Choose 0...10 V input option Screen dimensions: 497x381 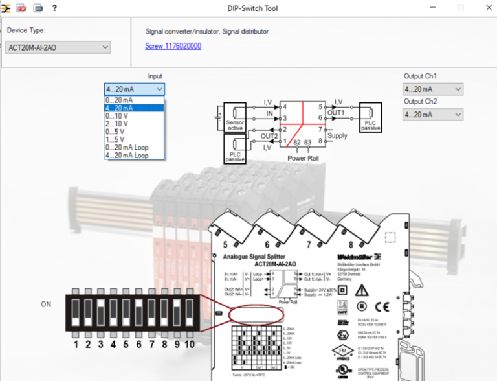point(134,116)
